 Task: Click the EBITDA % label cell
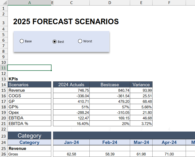(x=29, y=123)
